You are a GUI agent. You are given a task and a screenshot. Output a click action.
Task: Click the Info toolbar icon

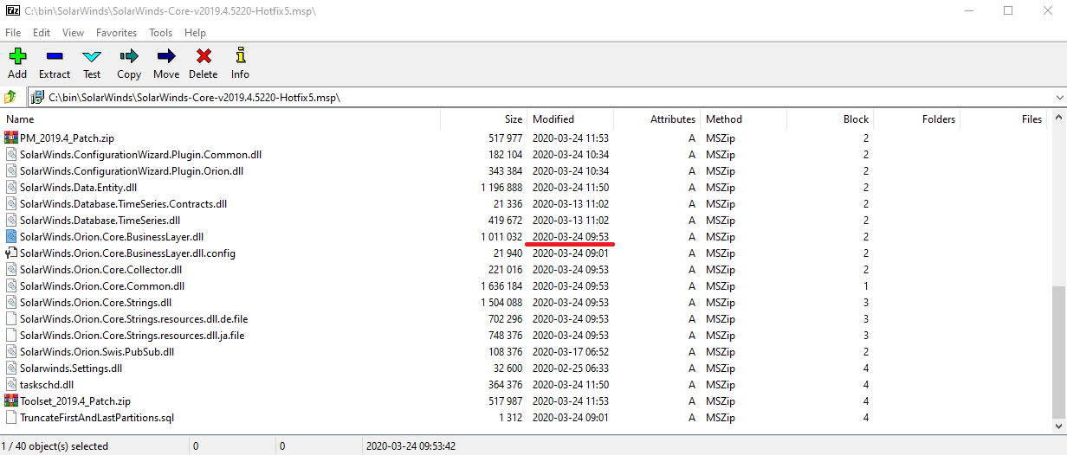coord(240,56)
